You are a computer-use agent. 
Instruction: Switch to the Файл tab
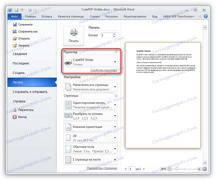point(14,16)
